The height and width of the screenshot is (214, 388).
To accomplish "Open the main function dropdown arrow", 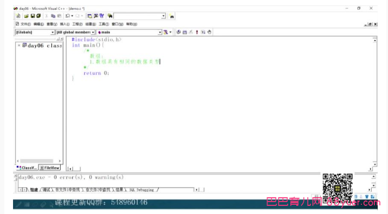I will click(x=160, y=33).
